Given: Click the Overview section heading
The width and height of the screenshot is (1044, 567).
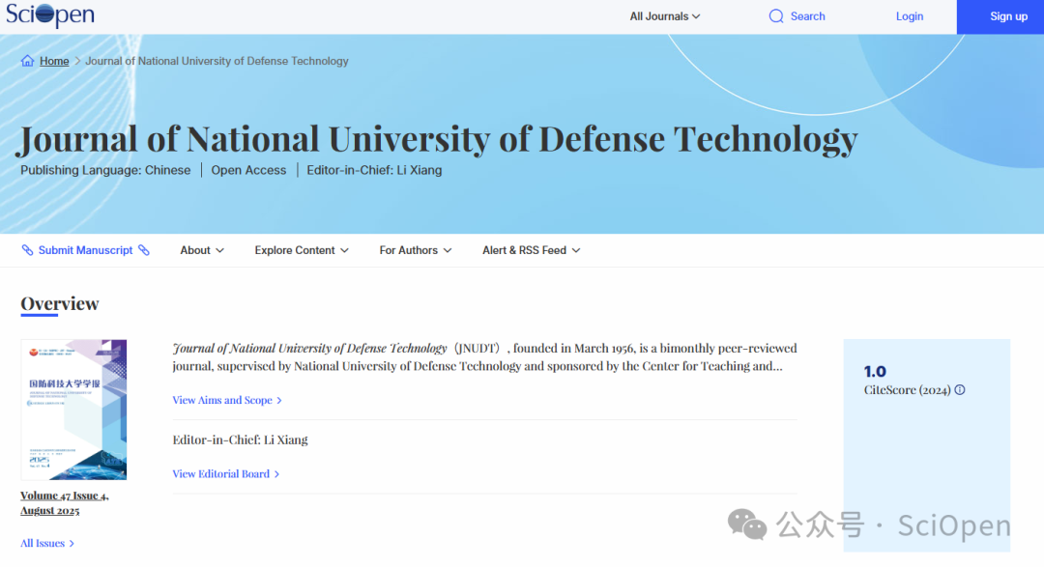Looking at the screenshot, I should (x=60, y=303).
